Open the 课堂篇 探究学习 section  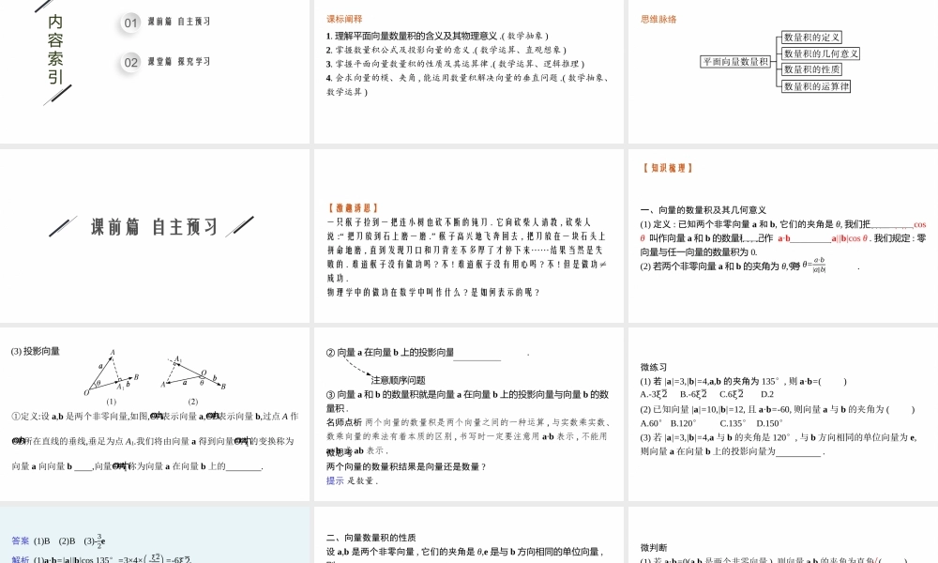178,61
